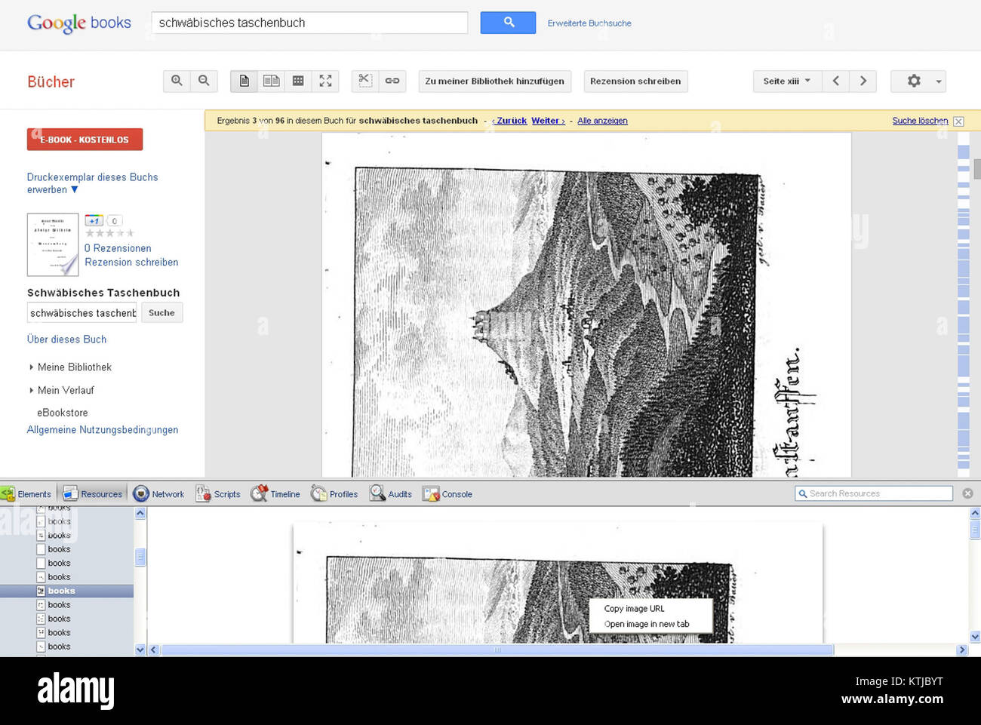Click the Rezension schreiben toolbar button
Viewport: 981px width, 725px height.
[635, 81]
